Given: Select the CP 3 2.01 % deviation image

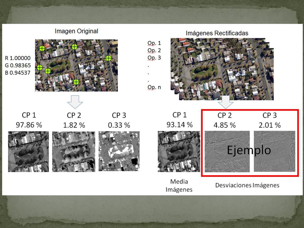Looking at the screenshot, I should (x=275, y=151).
